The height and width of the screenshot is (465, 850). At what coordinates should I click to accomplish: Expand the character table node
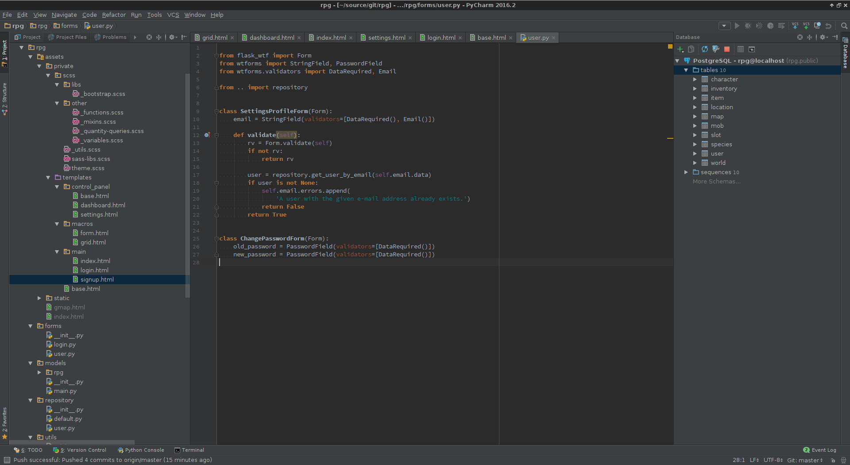695,80
